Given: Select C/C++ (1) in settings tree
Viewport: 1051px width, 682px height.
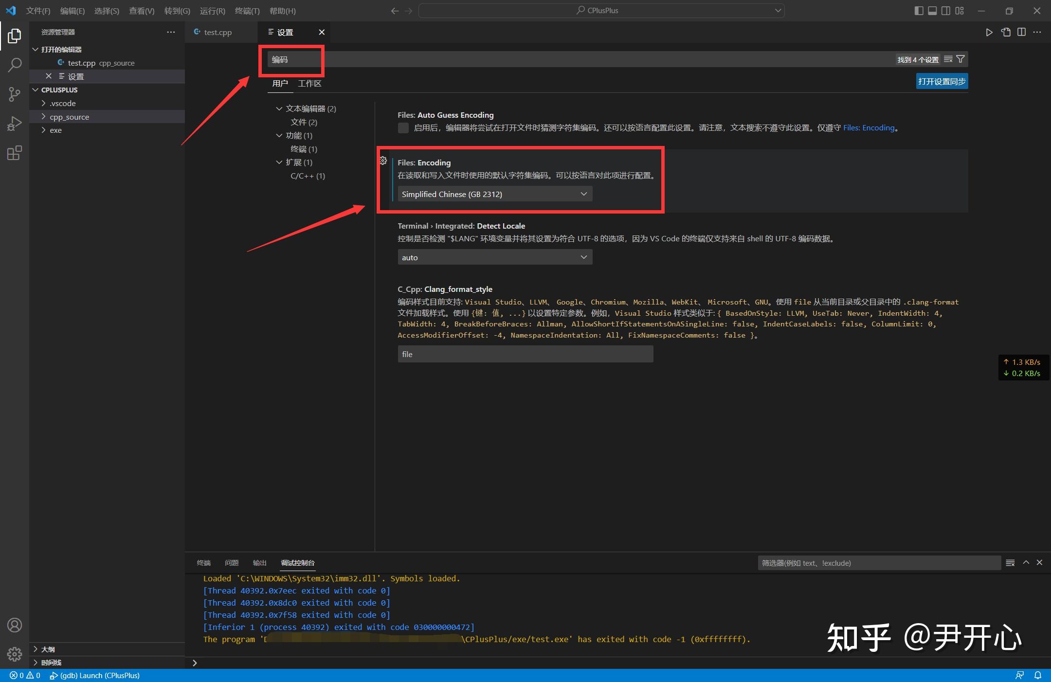Looking at the screenshot, I should pos(308,176).
